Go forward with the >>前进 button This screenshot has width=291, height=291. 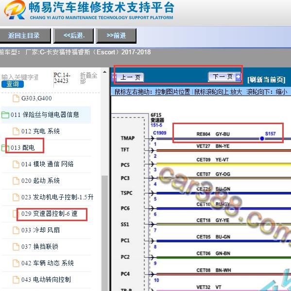coord(116,35)
